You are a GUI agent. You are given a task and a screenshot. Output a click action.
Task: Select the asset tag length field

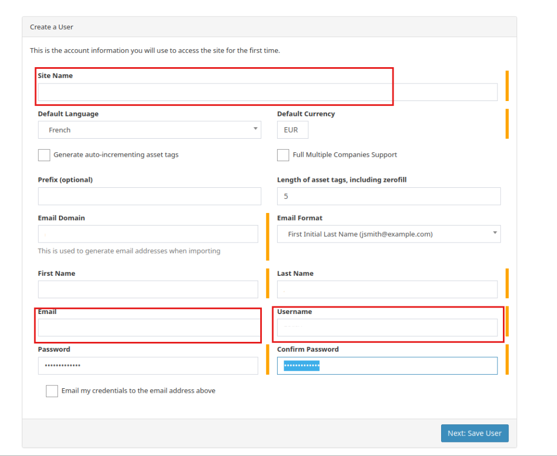[389, 196]
